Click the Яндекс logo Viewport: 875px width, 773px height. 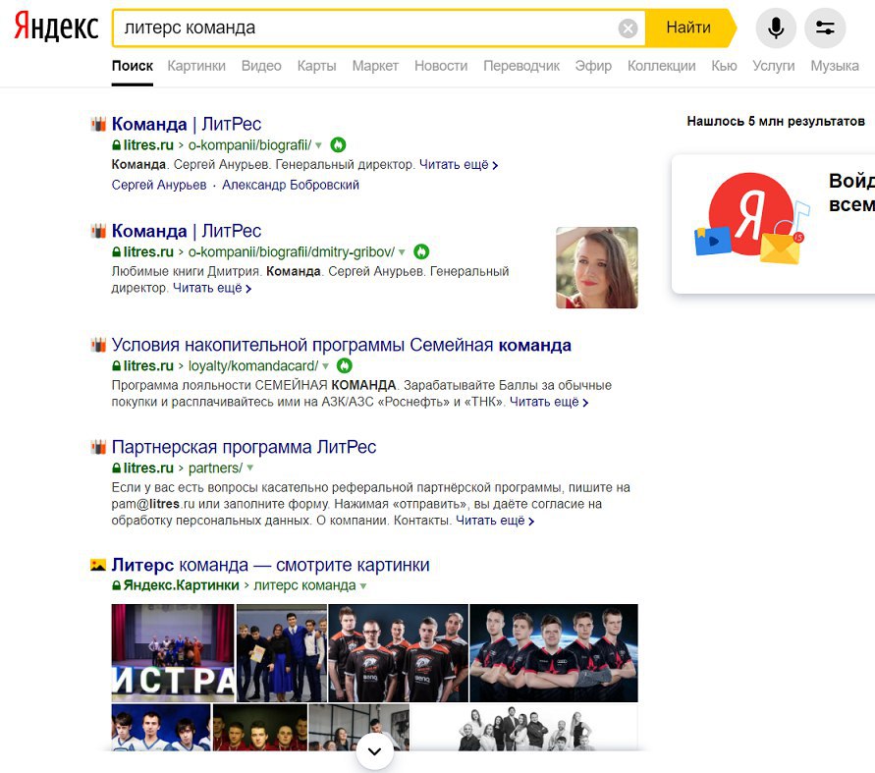[x=56, y=27]
